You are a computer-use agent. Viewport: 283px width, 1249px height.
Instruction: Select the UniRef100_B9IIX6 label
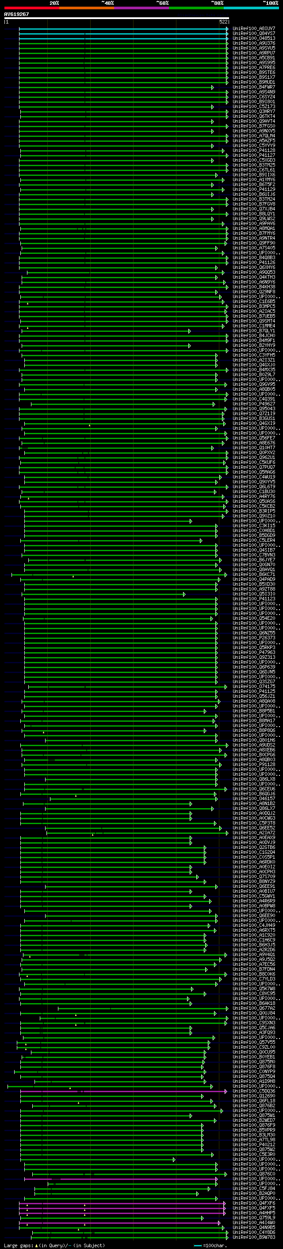[x=254, y=175]
